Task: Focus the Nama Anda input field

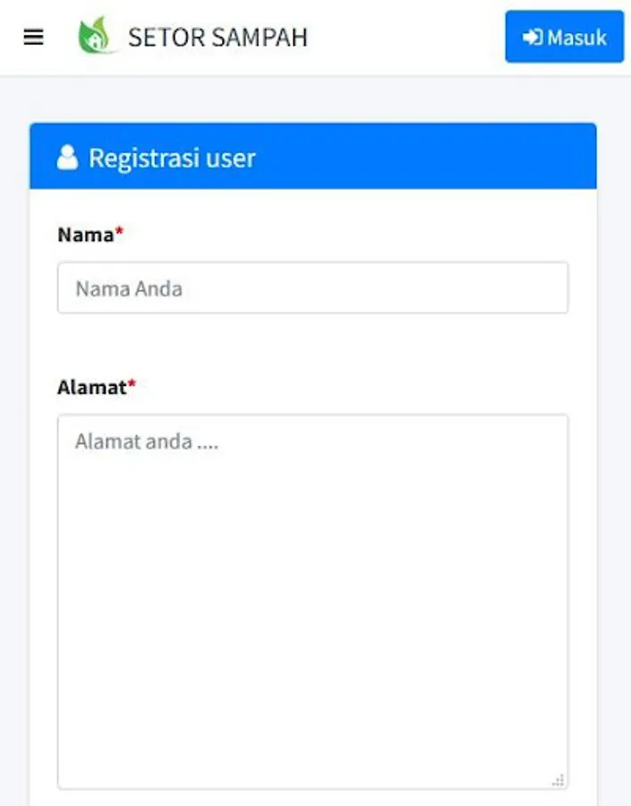Action: [313, 287]
